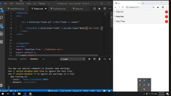Switch to the OUTPUT panel tab

23,59
